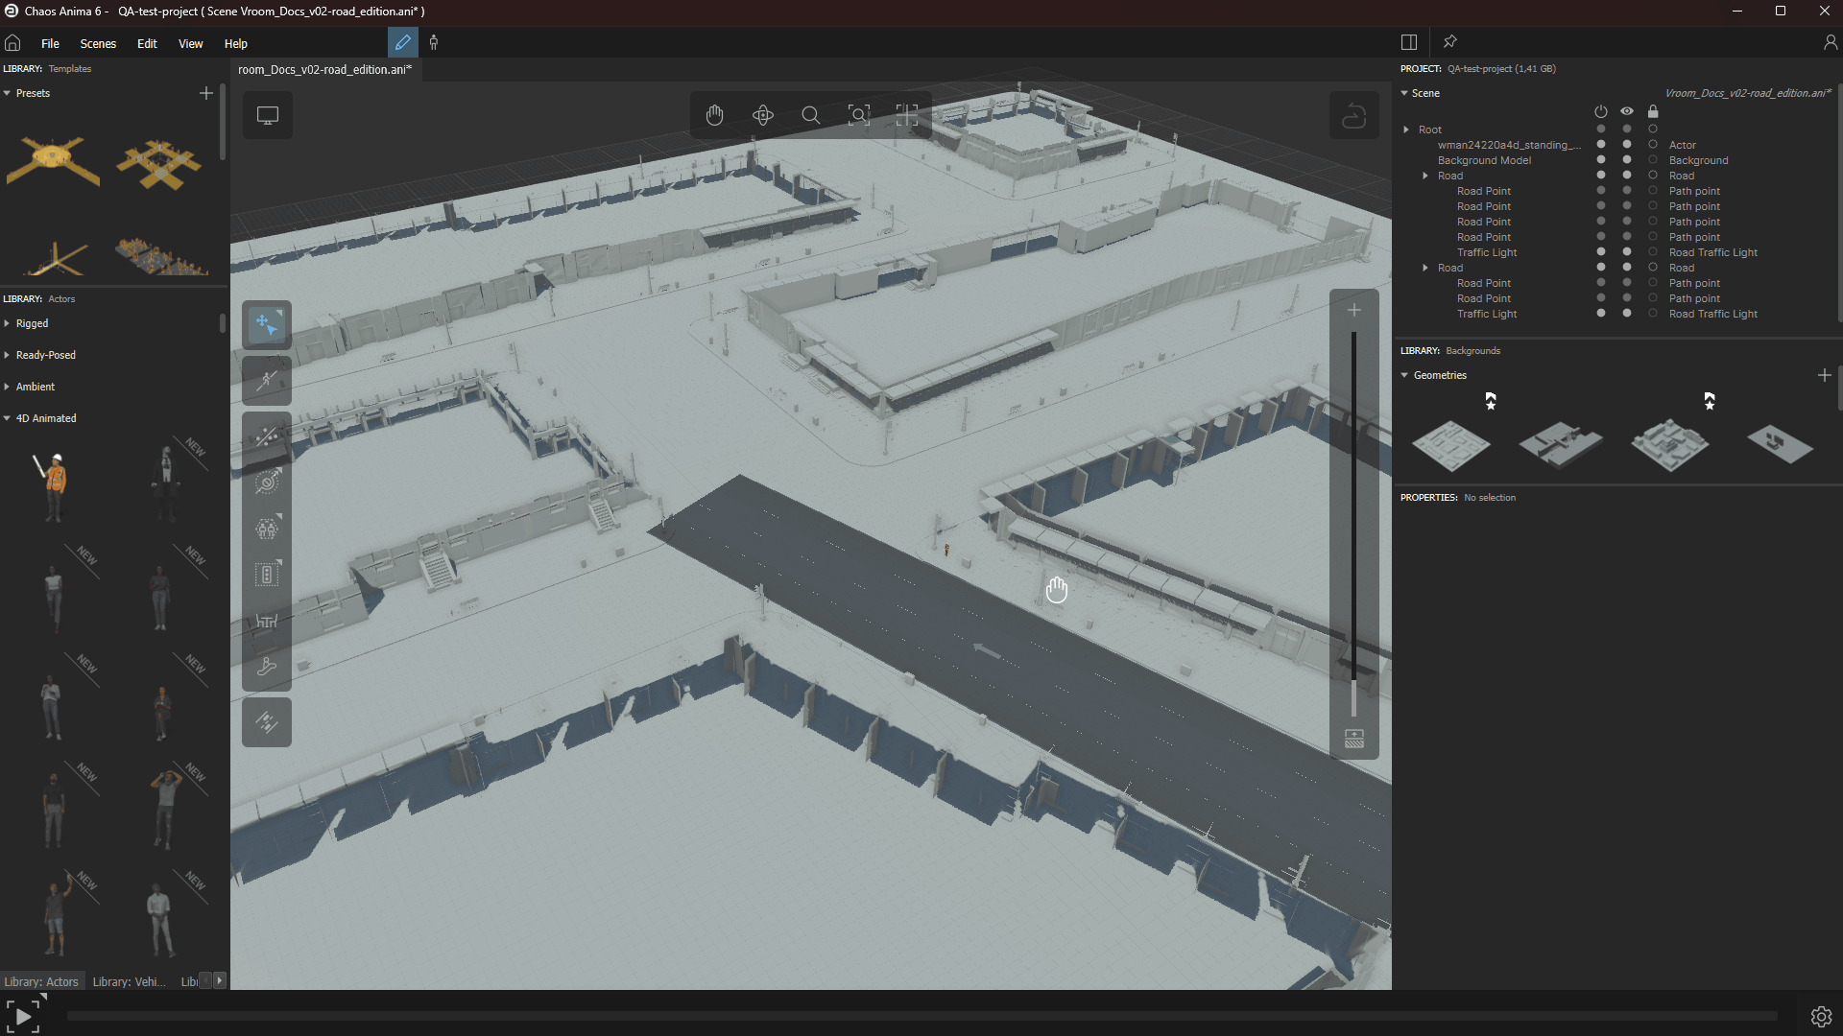
Task: Open the user account icon
Action: 1830,42
